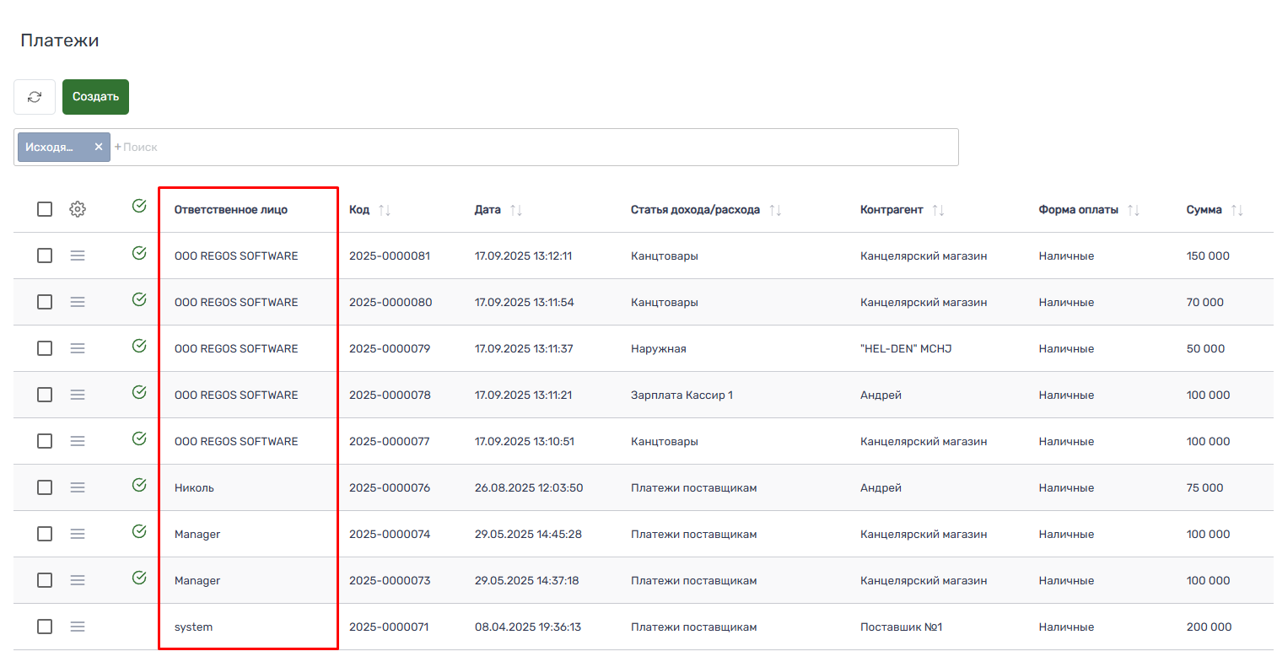This screenshot has width=1277, height=651.
Task: Sort the table by Код column
Action: click(x=385, y=210)
